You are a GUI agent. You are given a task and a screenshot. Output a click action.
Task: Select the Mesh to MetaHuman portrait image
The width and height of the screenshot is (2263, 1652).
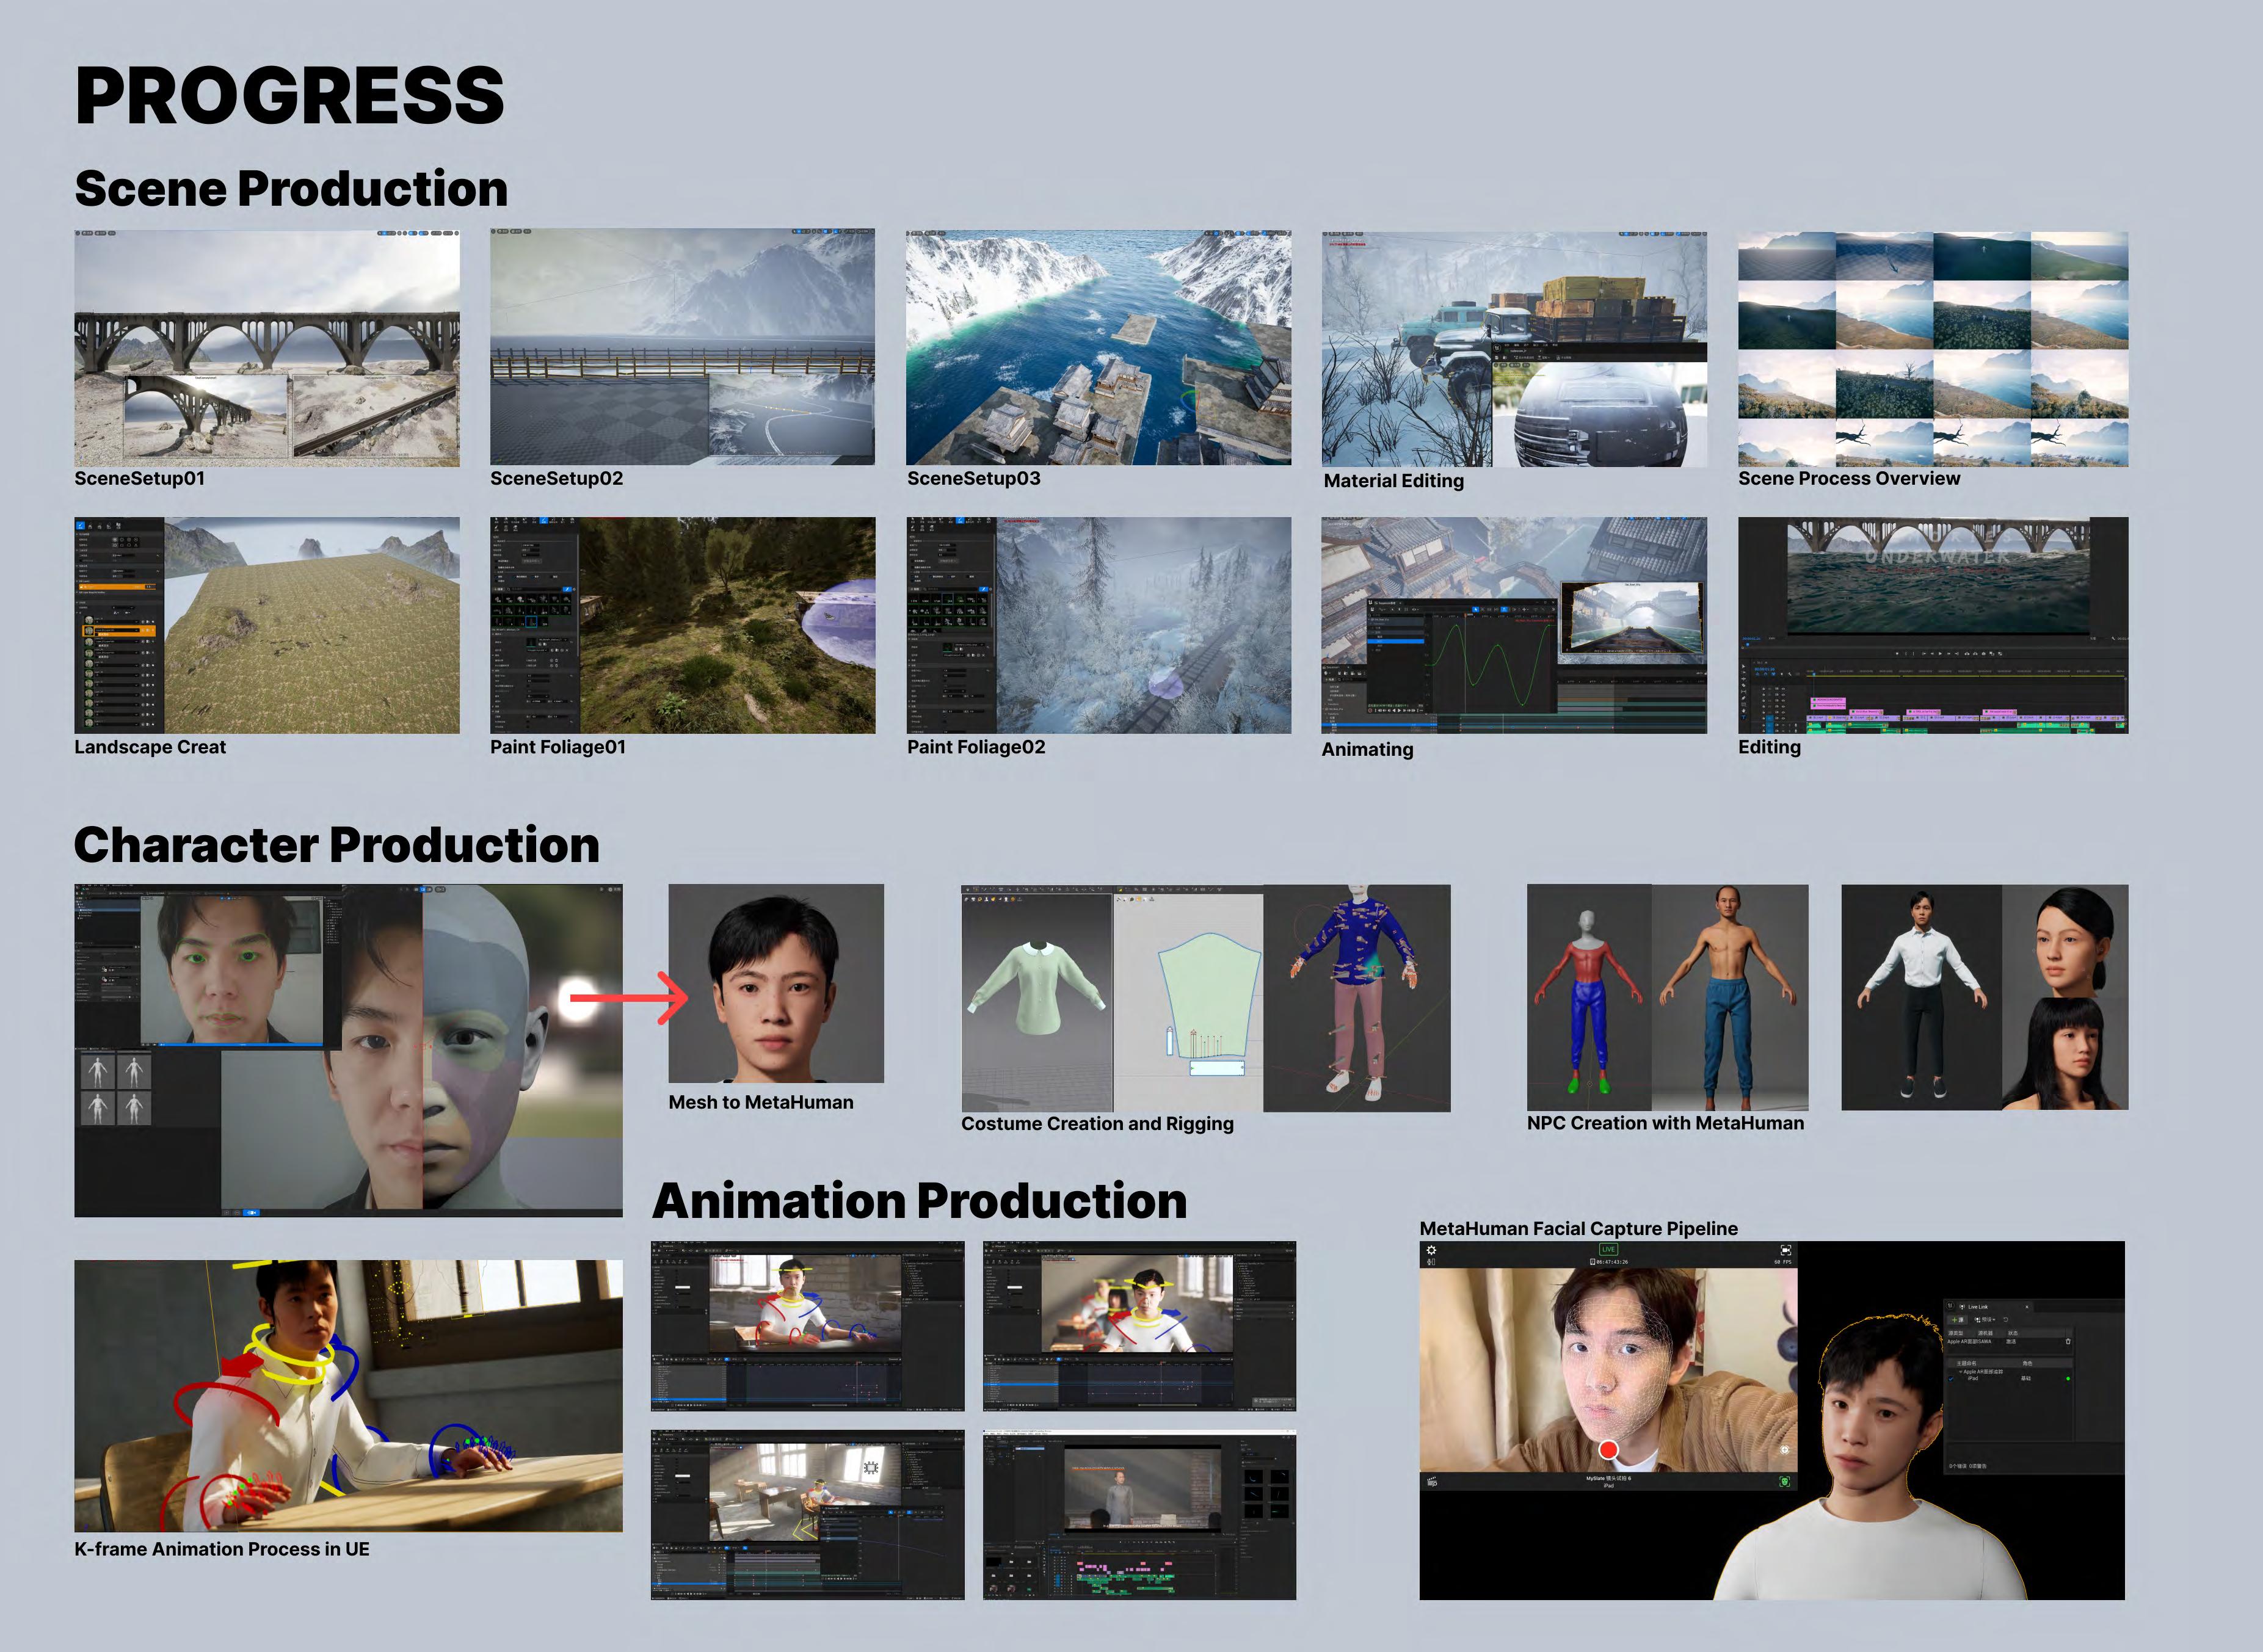tap(776, 983)
